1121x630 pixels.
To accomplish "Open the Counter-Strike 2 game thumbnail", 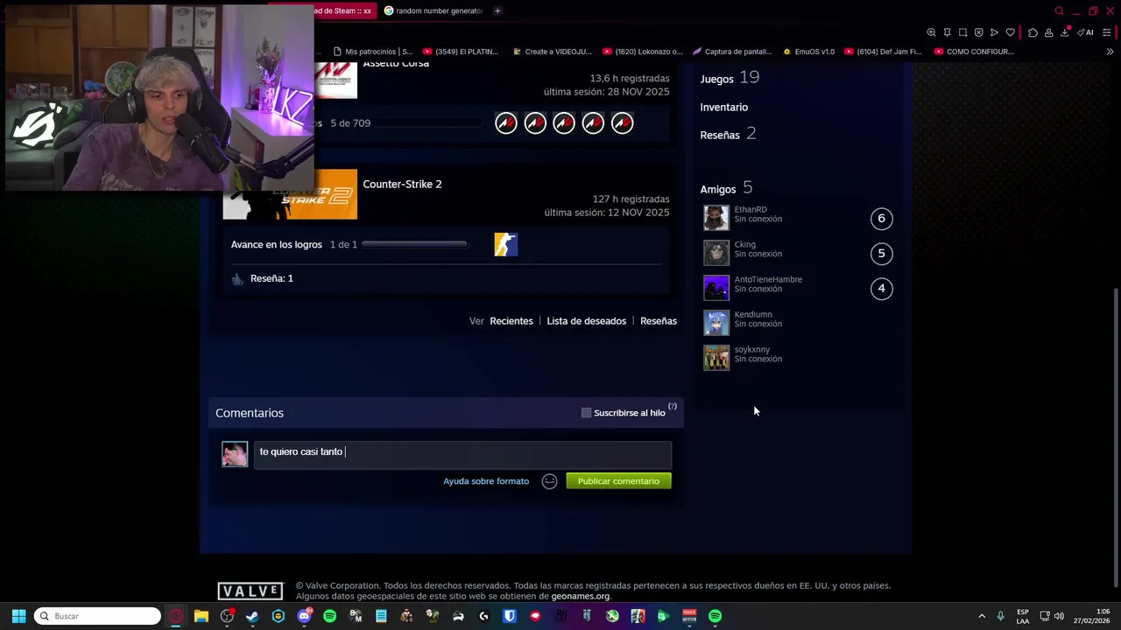I will (x=290, y=194).
